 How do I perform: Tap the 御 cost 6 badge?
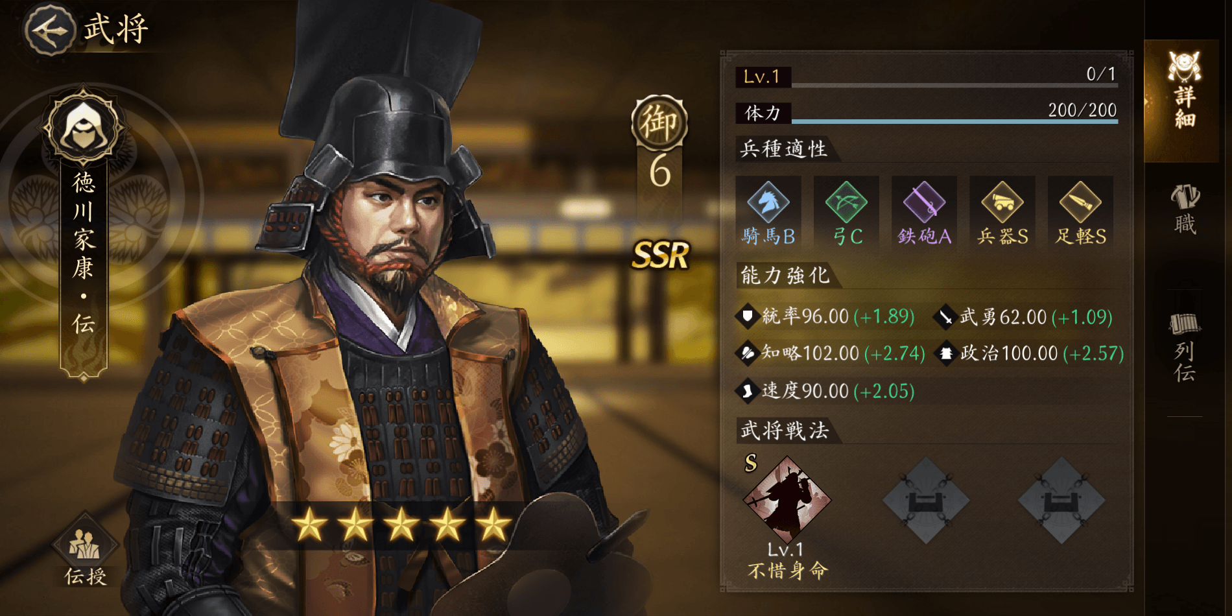(x=659, y=144)
